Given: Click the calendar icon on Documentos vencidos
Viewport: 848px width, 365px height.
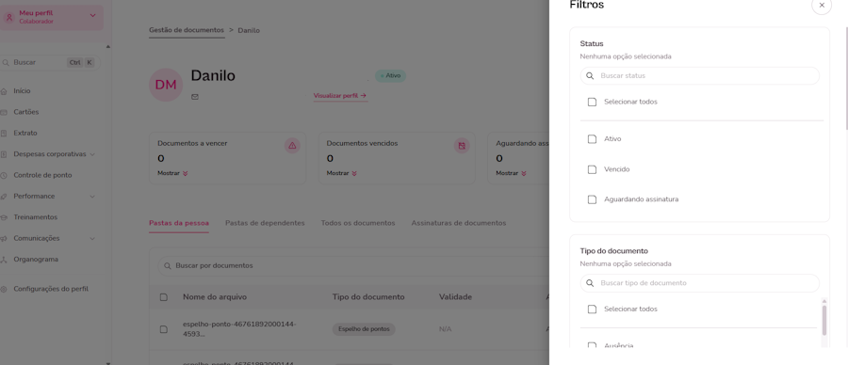Looking at the screenshot, I should (x=462, y=145).
